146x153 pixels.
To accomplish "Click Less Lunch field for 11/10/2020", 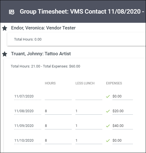I will tap(89, 141).
